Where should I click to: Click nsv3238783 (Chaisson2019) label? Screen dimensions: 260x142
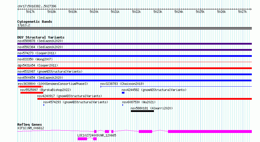(122, 84)
